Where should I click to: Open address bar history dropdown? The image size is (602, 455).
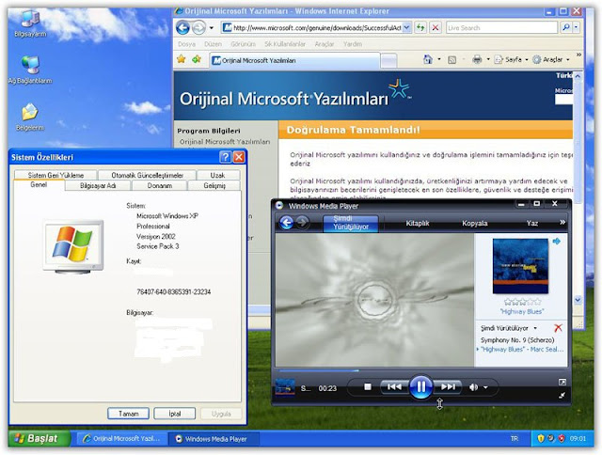(x=407, y=27)
